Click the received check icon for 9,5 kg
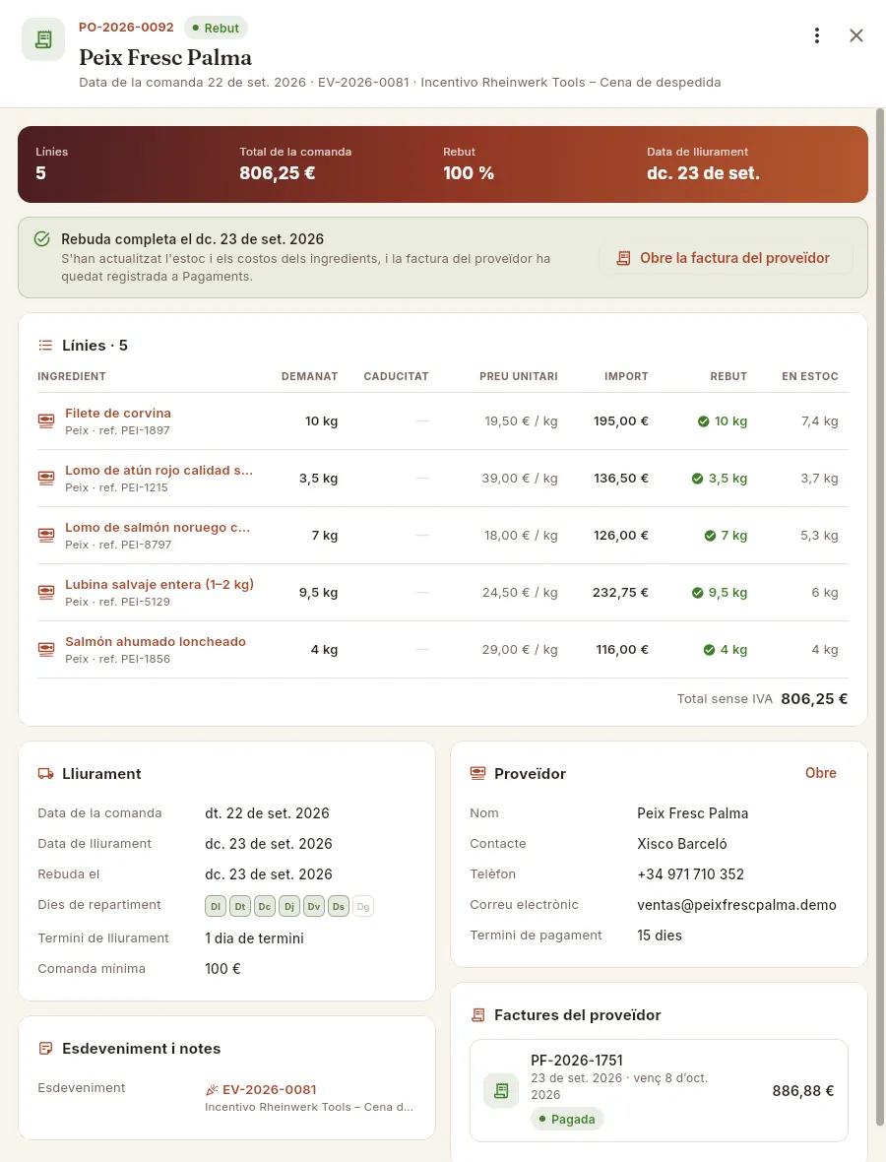The image size is (886, 1162). pyautogui.click(x=697, y=593)
